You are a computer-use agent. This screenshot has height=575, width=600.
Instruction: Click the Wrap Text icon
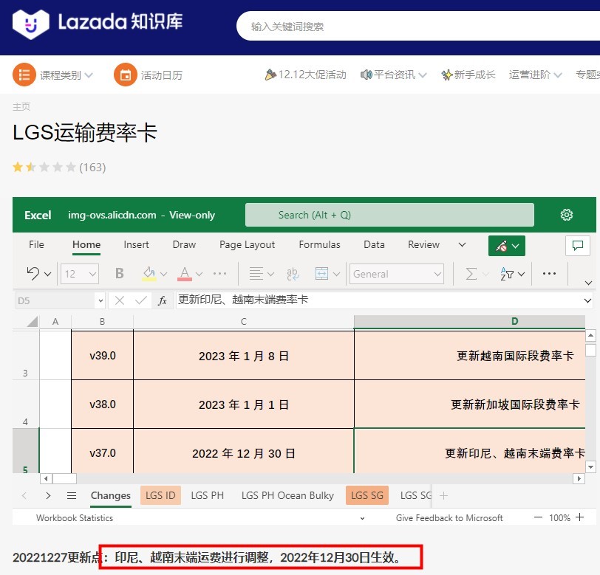[x=293, y=273]
